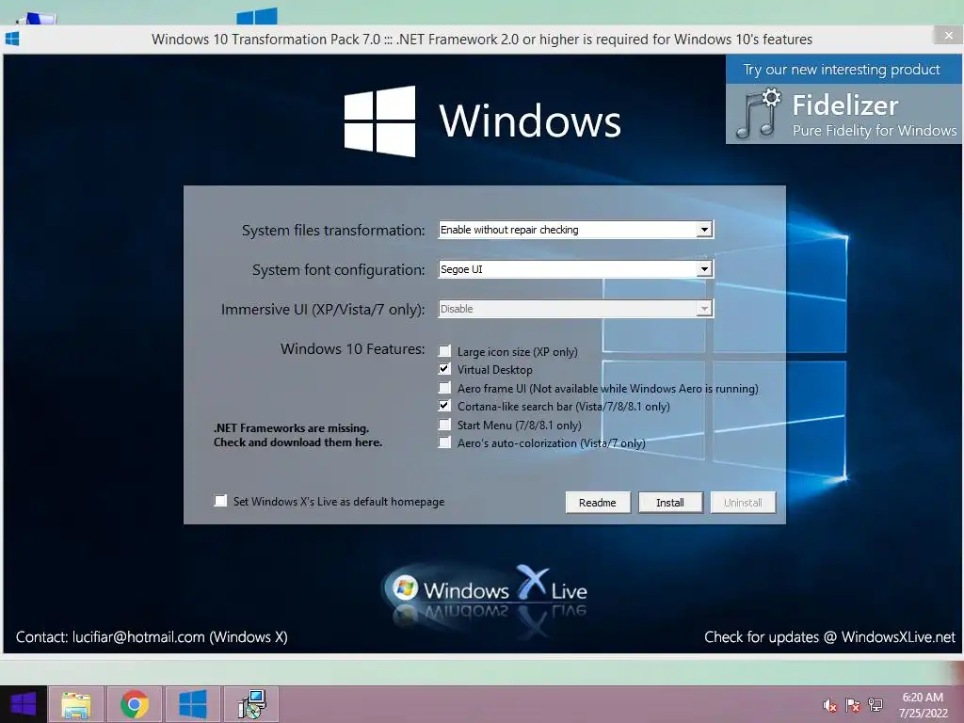Toggle Aero frame UI checkbox
Screen dimensions: 964x723
pos(444,387)
